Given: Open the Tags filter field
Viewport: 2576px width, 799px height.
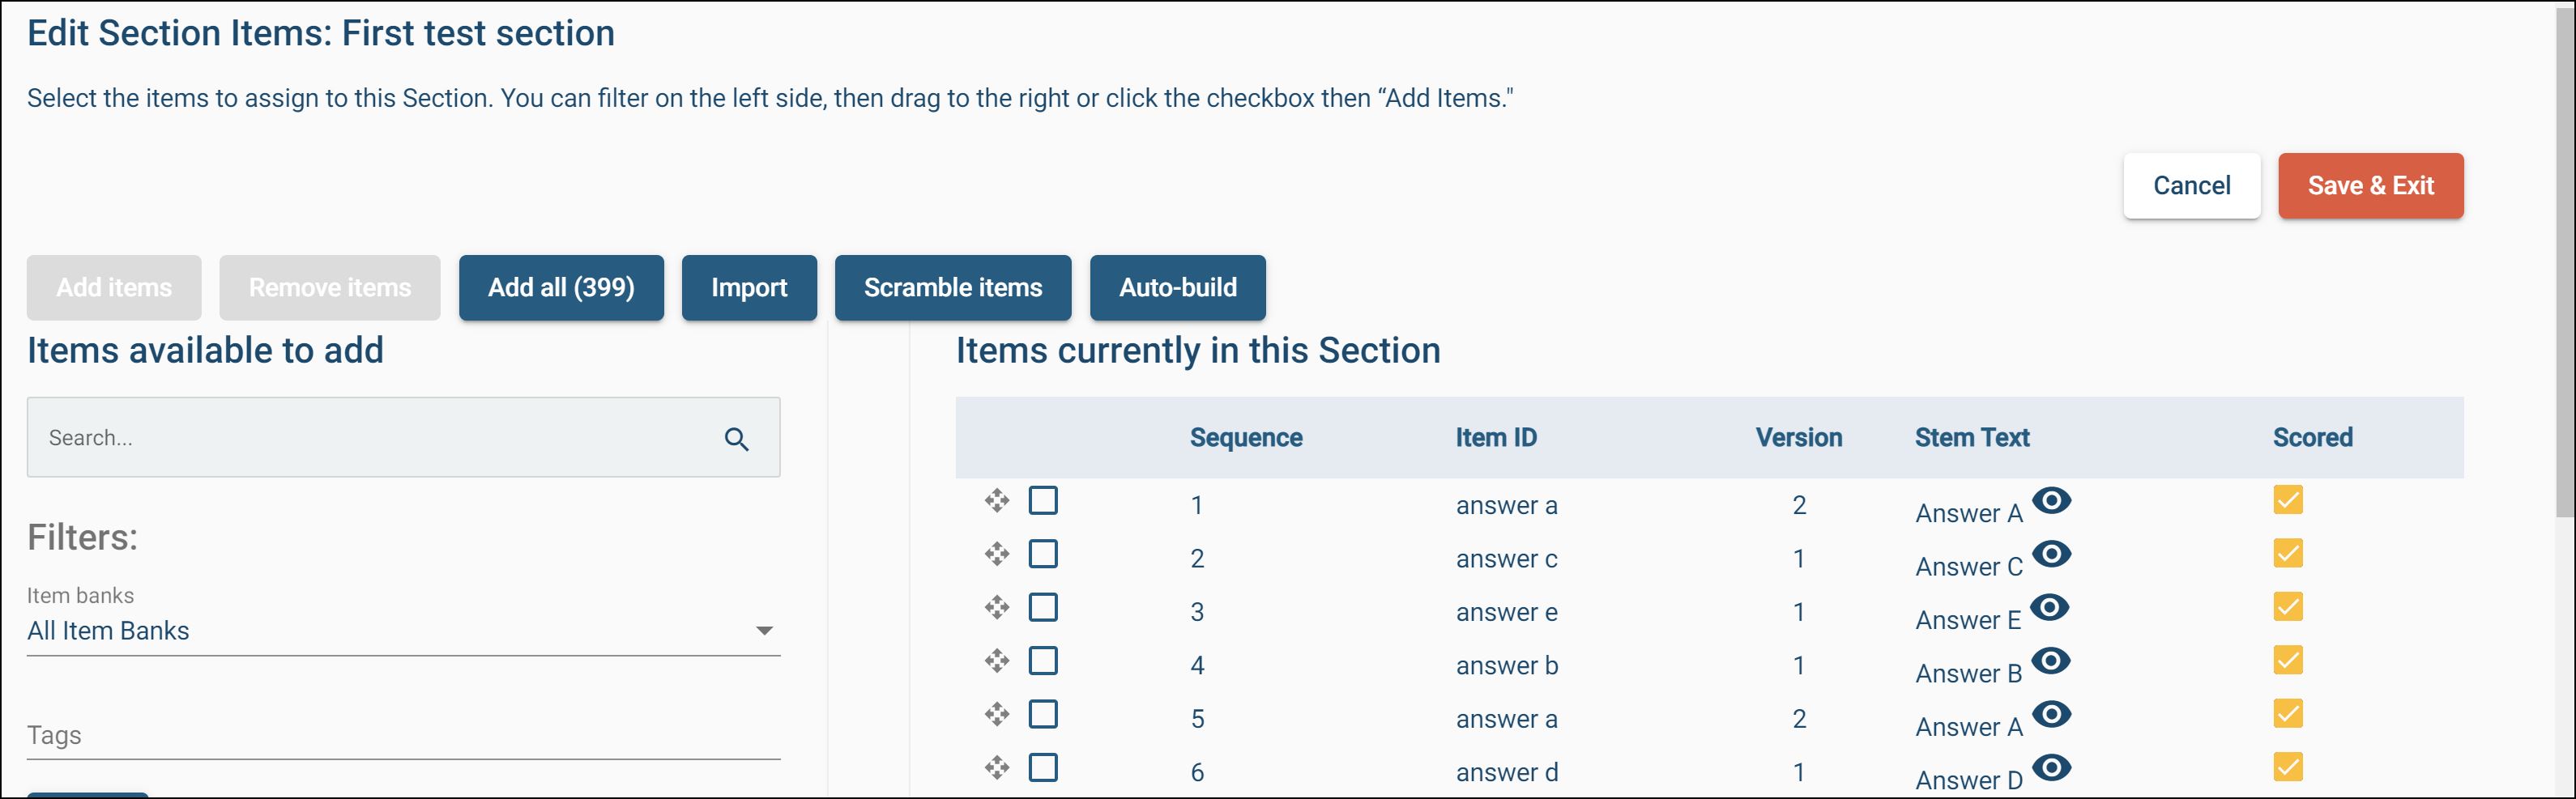Looking at the screenshot, I should coord(403,736).
